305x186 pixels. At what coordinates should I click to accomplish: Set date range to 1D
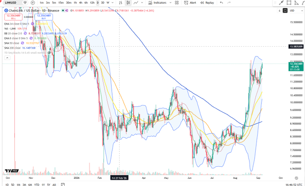7,185
